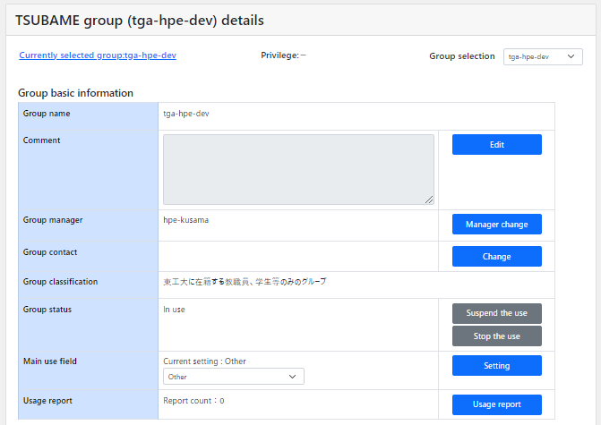Viewport: 601px width, 425px height.
Task: Click the Group contact row label
Action: 50,252
